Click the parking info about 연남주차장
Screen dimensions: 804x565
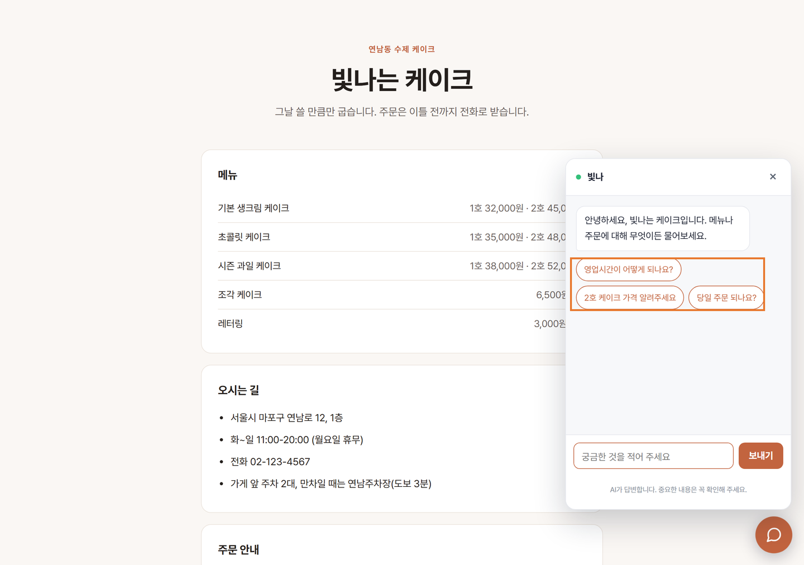click(331, 483)
